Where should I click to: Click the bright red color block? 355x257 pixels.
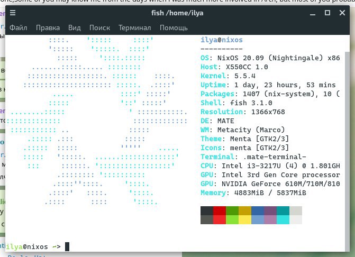pos(220,219)
